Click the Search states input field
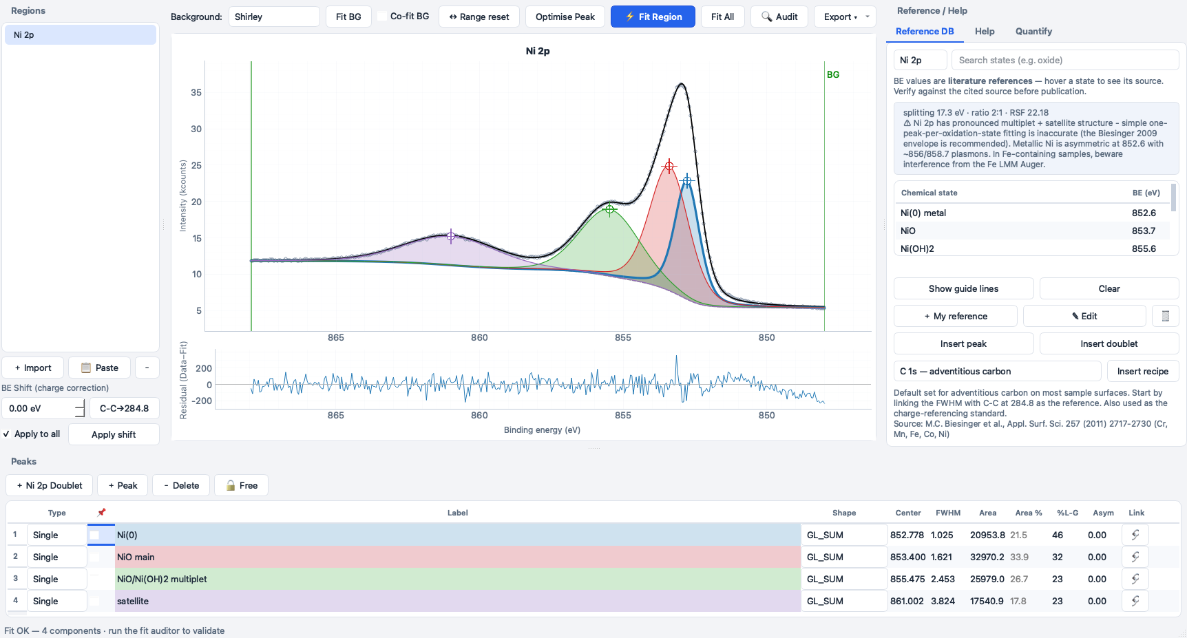This screenshot has height=638, width=1187. click(1065, 60)
